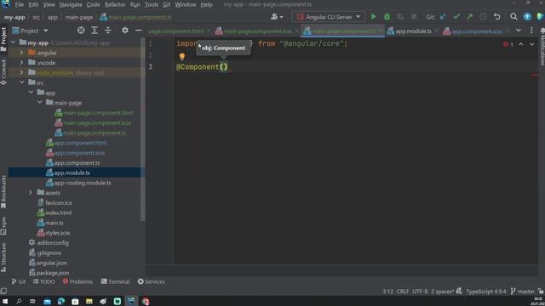Update project via Git blue arrow
This screenshot has height=306, width=545.
(x=443, y=17)
